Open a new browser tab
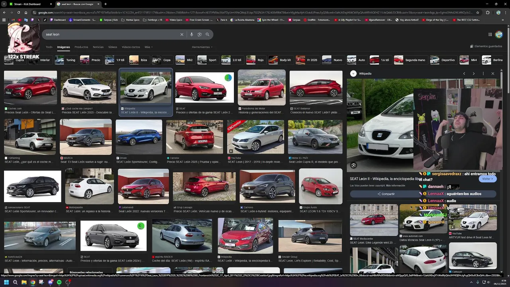The width and height of the screenshot is (510, 287). tap(106, 4)
